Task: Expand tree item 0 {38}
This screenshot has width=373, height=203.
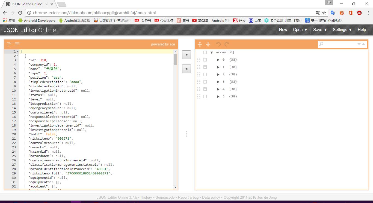Action: [218, 60]
